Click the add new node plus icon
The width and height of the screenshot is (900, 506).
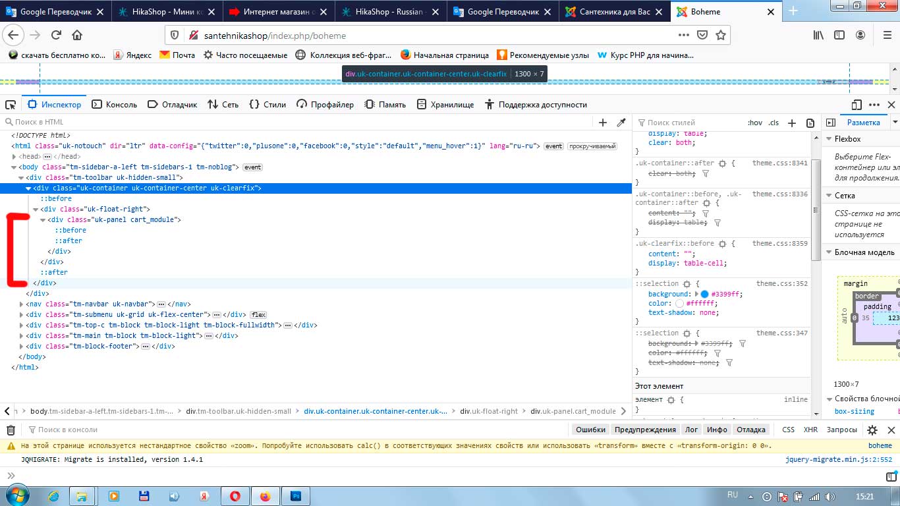point(603,123)
